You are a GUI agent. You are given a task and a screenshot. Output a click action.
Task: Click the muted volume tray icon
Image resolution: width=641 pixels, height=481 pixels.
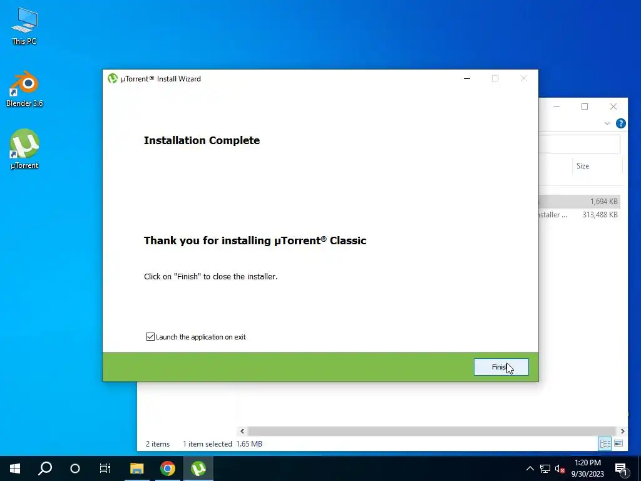560,468
